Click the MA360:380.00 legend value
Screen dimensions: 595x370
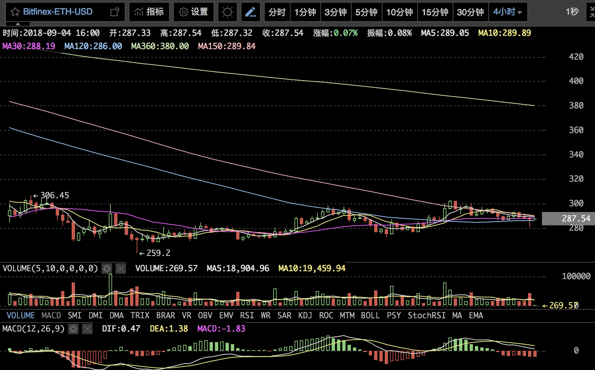160,46
